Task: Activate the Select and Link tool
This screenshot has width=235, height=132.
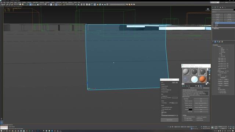Action: (7, 4)
